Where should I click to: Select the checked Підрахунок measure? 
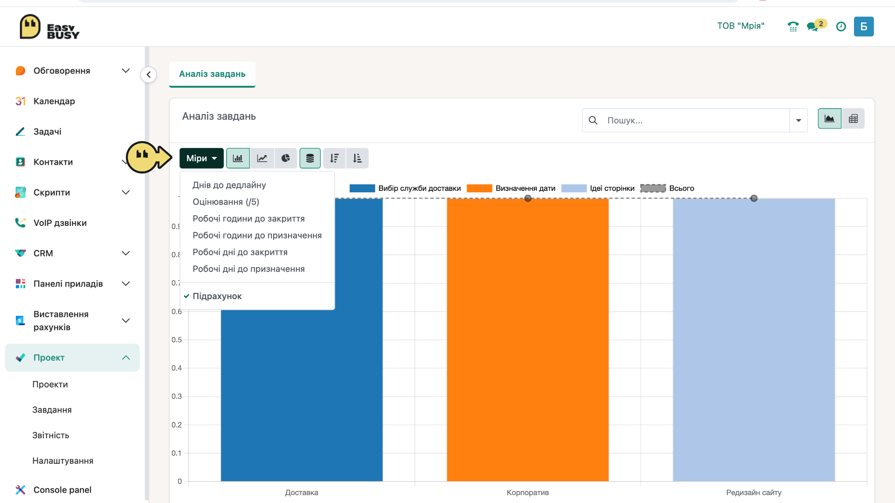(x=217, y=296)
